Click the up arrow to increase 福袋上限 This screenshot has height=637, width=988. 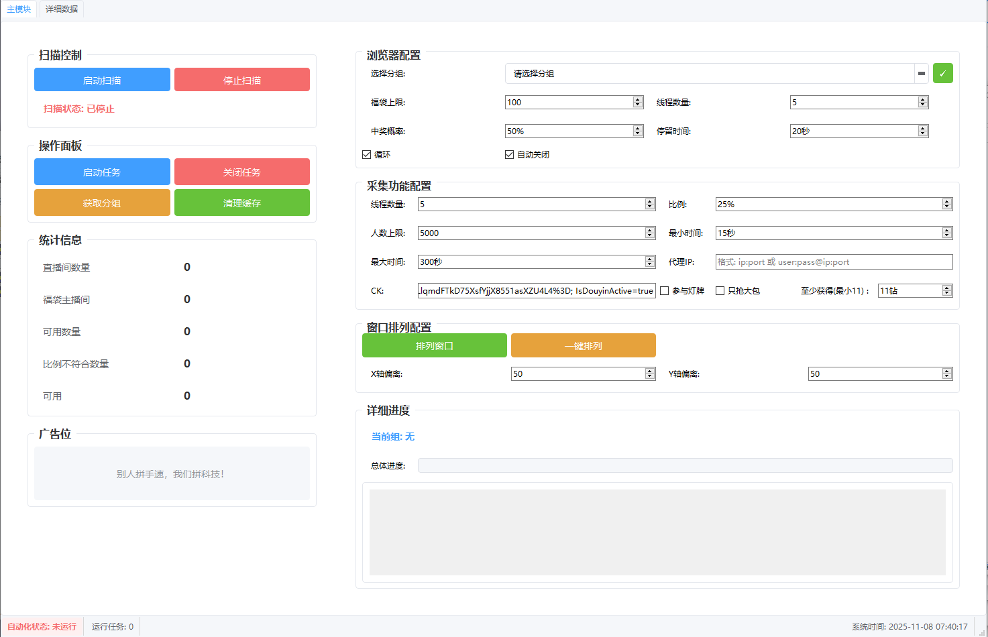point(636,99)
